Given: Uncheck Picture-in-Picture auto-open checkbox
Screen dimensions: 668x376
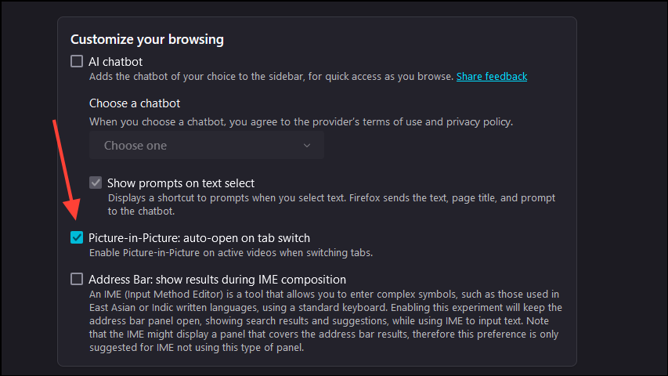Looking at the screenshot, I should point(77,237).
